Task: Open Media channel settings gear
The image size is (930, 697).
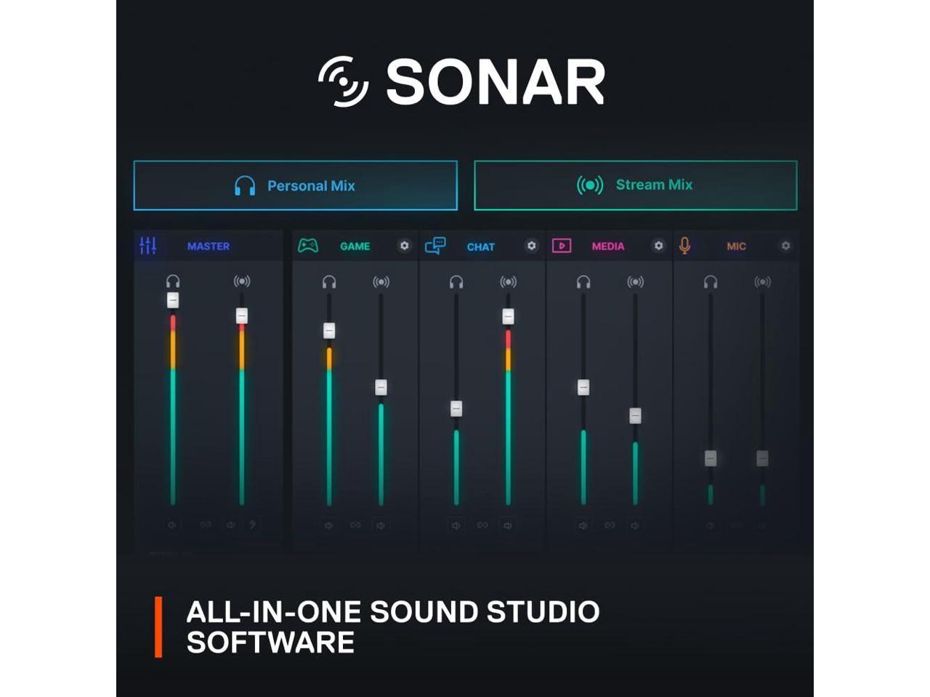Action: 658,246
